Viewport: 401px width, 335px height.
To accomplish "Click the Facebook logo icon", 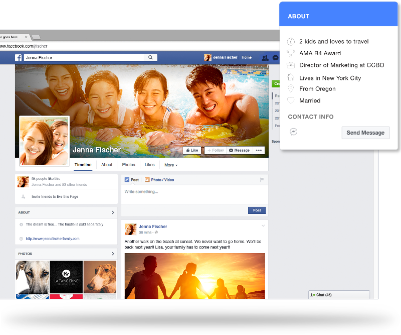I will (x=18, y=58).
